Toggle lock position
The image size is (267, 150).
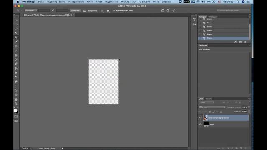[x=217, y=112]
